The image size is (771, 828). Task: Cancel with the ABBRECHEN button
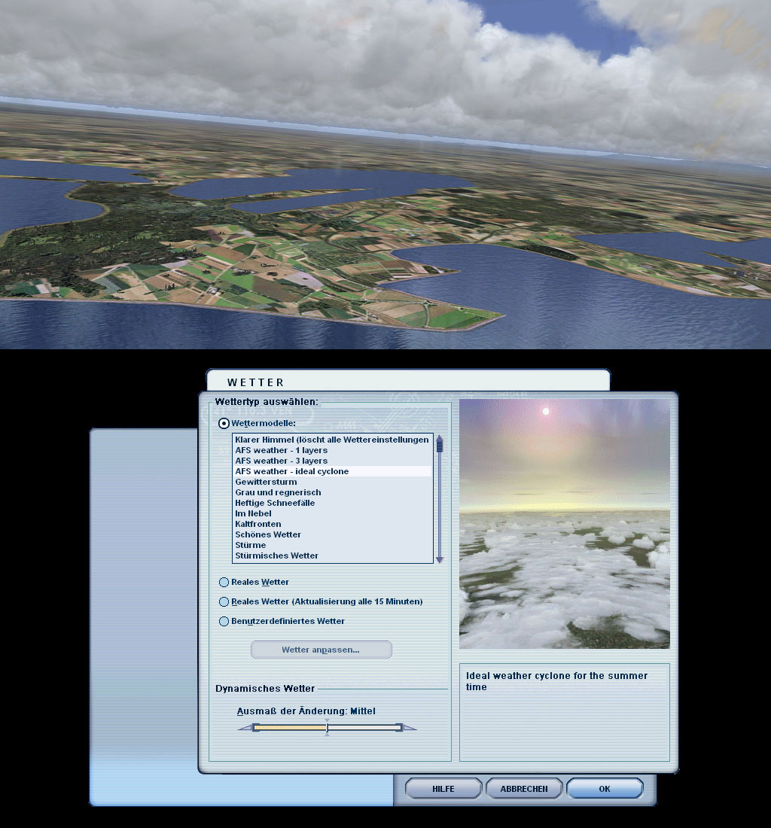pyautogui.click(x=523, y=787)
